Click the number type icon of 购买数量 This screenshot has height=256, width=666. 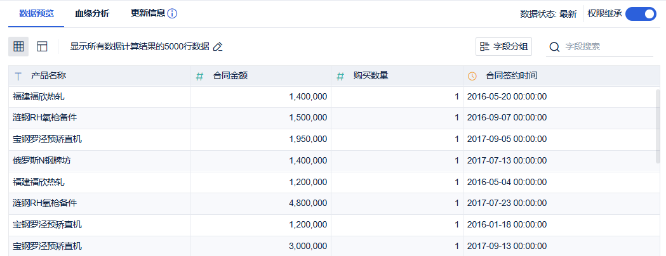click(x=340, y=76)
